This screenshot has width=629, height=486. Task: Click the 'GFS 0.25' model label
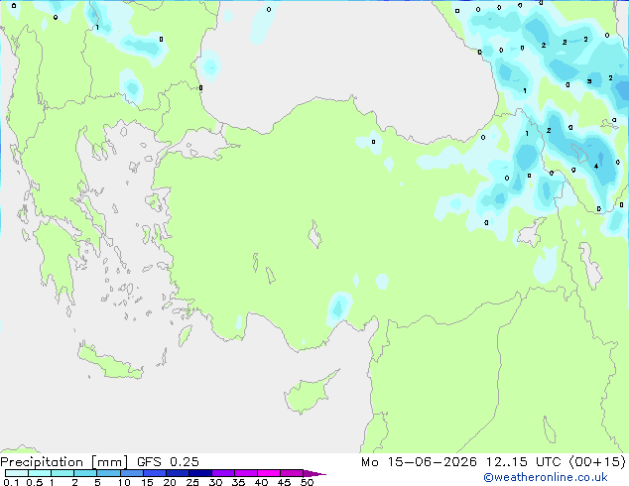point(168,462)
